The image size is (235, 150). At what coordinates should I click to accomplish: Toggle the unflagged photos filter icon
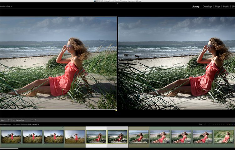[x=209, y=124]
